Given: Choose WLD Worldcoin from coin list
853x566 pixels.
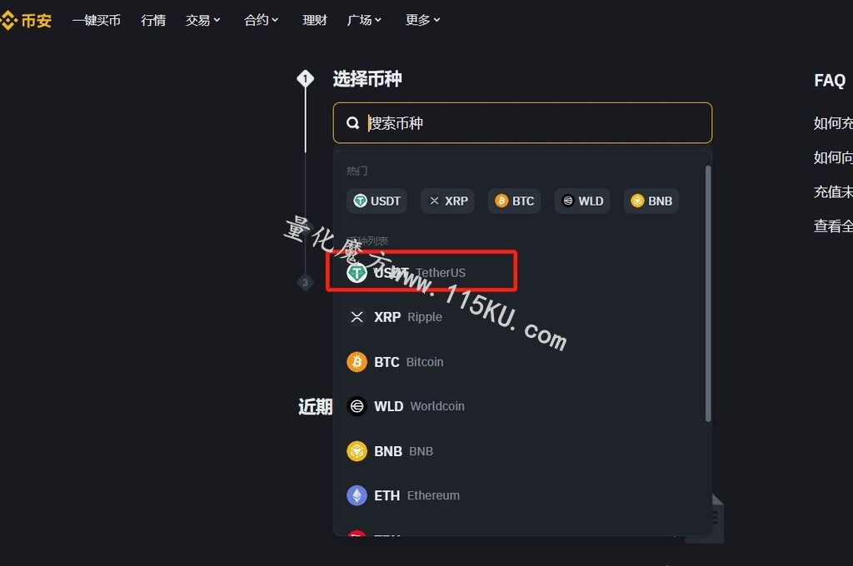Looking at the screenshot, I should tap(522, 406).
